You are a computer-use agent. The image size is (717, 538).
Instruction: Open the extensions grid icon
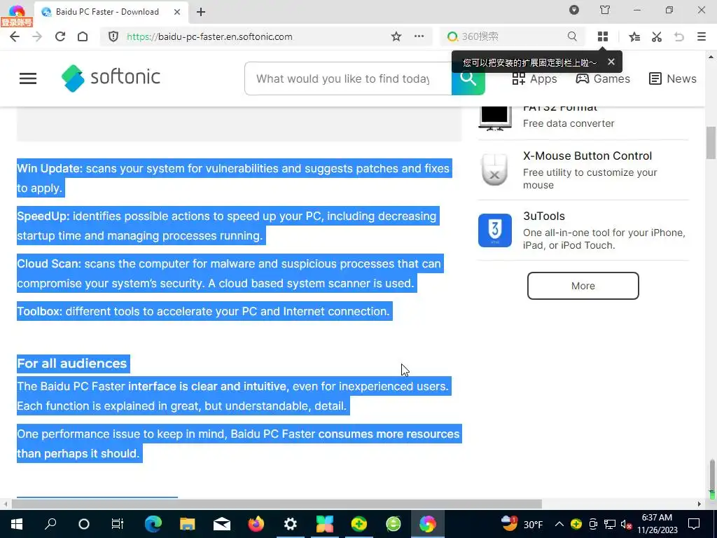click(x=603, y=36)
